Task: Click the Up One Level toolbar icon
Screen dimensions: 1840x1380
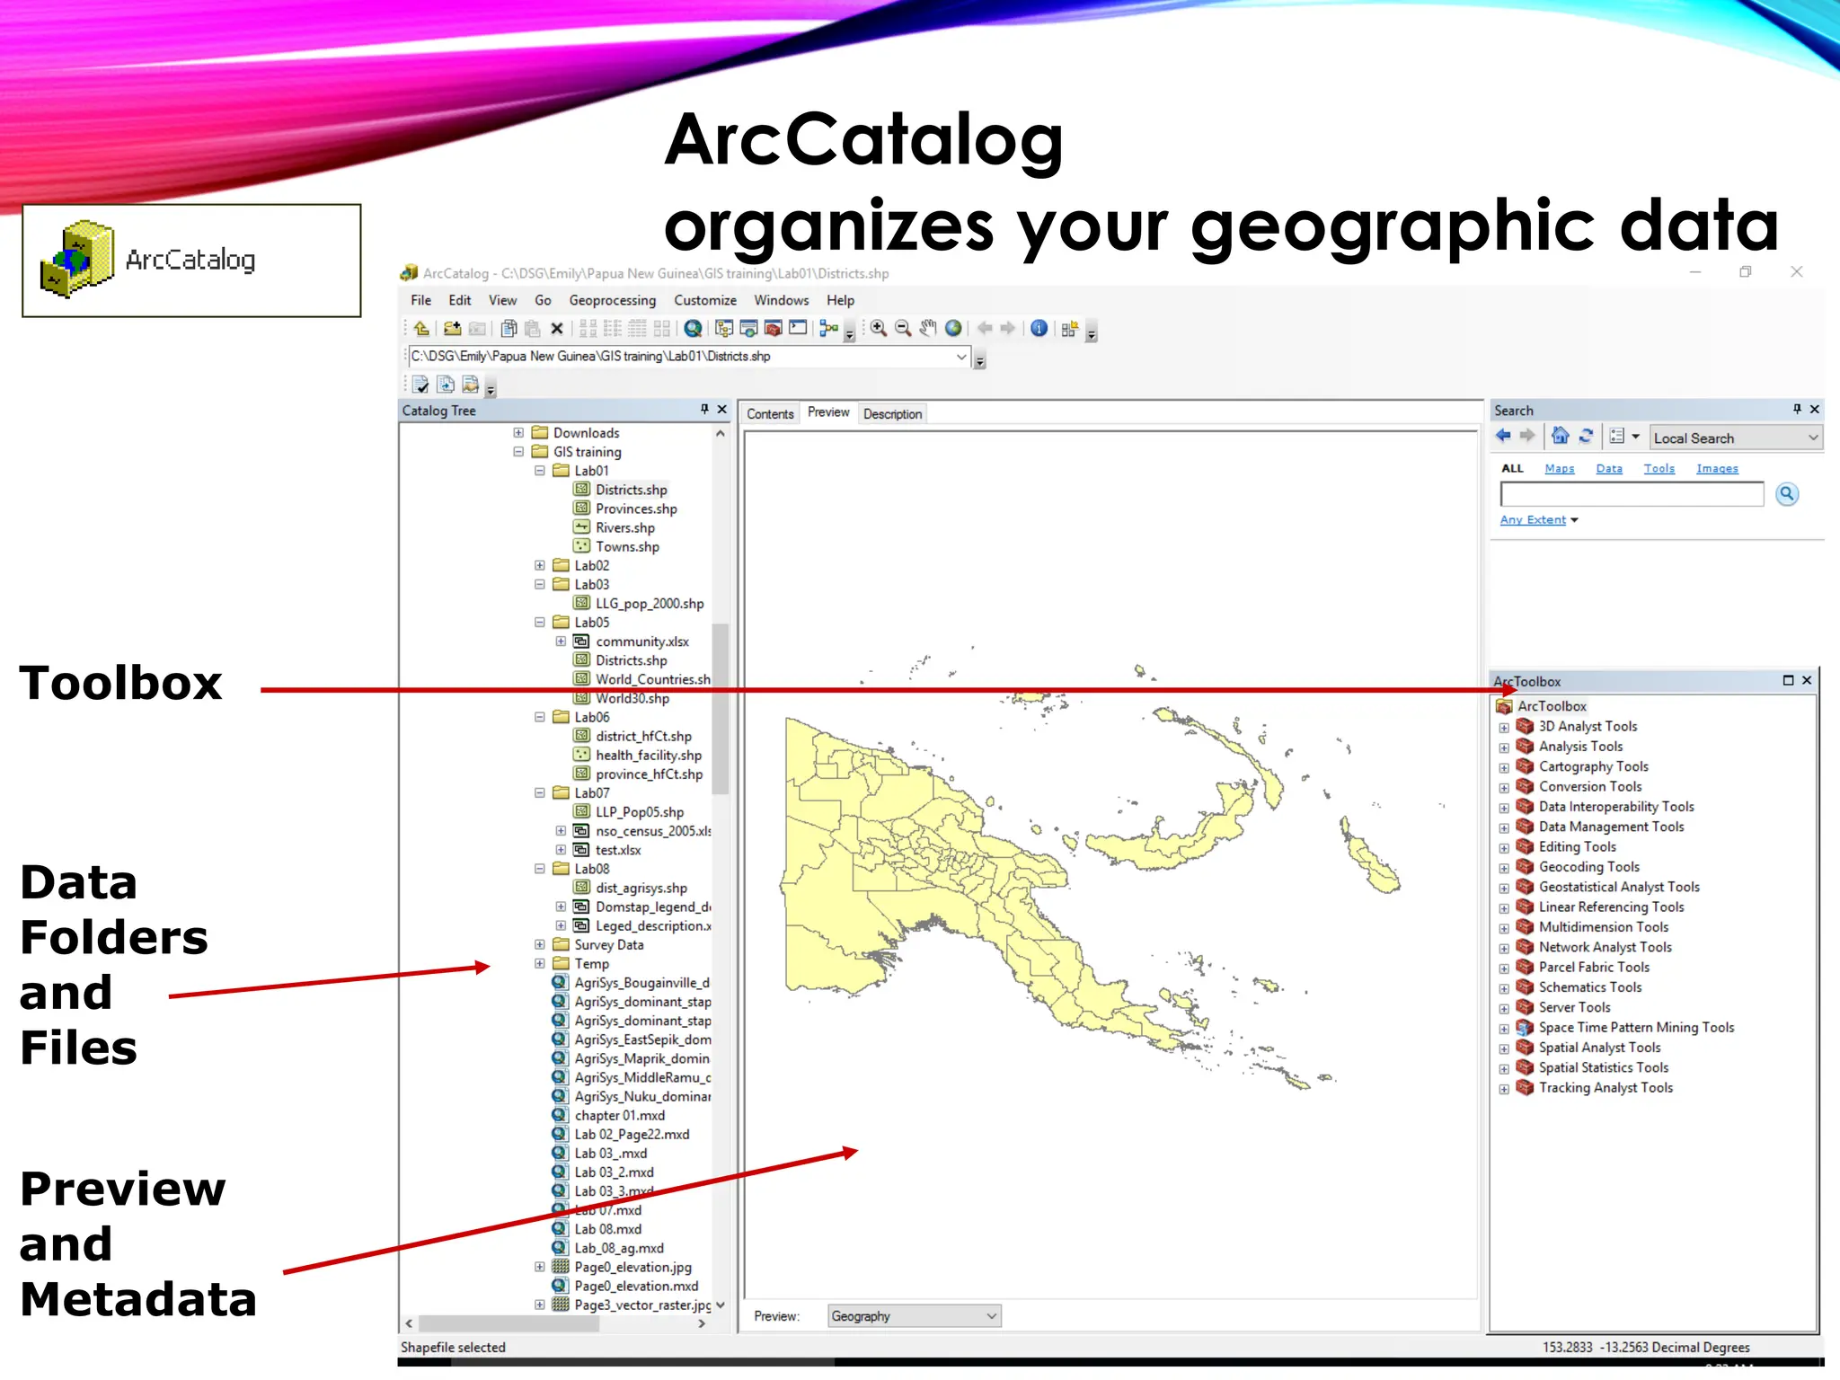Action: point(420,329)
